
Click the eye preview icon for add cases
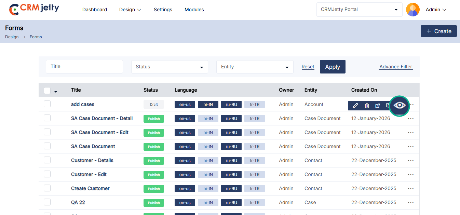400,105
